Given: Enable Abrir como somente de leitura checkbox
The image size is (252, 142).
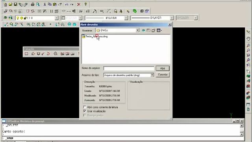Looking at the screenshot, I should [x=85, y=107].
